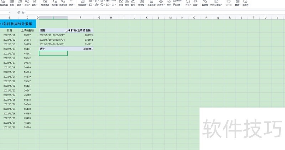The height and width of the screenshot is (150, 285).
Task: Select the sales value 58794
Action: pos(27,128)
